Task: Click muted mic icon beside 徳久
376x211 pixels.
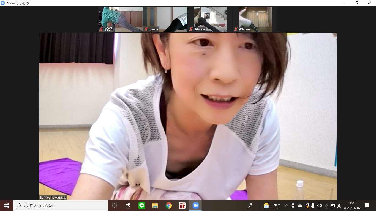Action: coord(102,29)
